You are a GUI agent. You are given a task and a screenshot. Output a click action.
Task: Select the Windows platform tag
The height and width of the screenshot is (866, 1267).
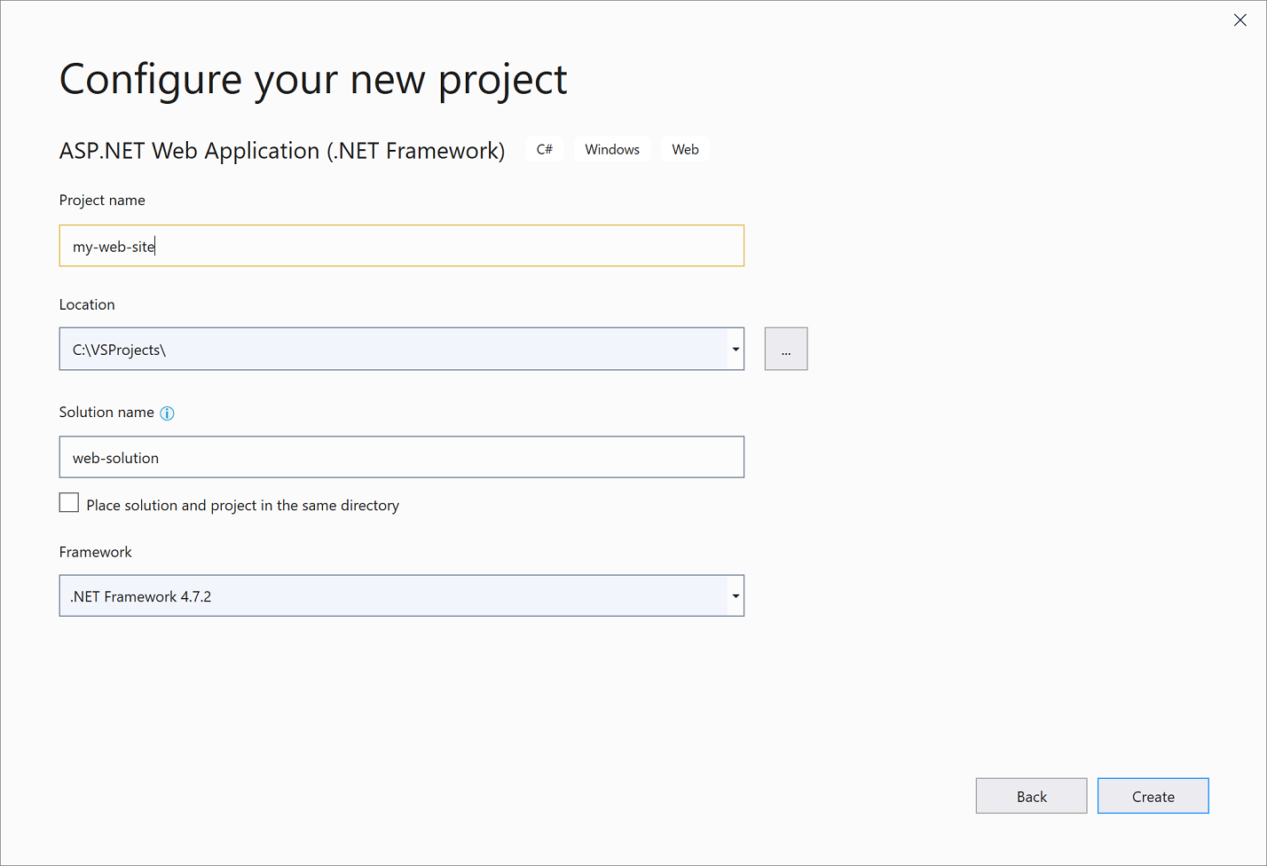point(612,150)
